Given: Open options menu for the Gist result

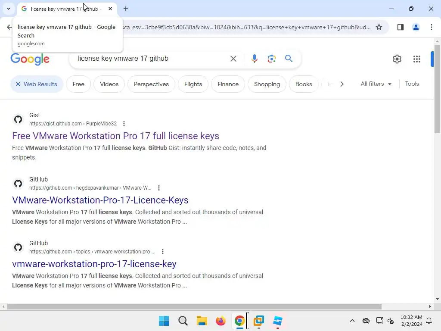Looking at the screenshot, I should 124,124.
